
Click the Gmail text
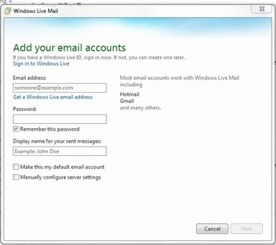[x=127, y=101]
